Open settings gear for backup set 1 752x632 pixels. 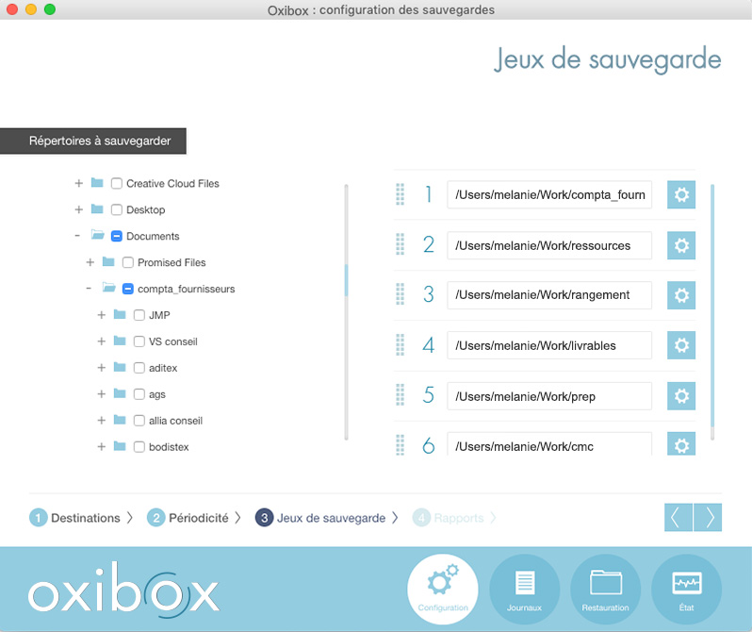tap(680, 195)
